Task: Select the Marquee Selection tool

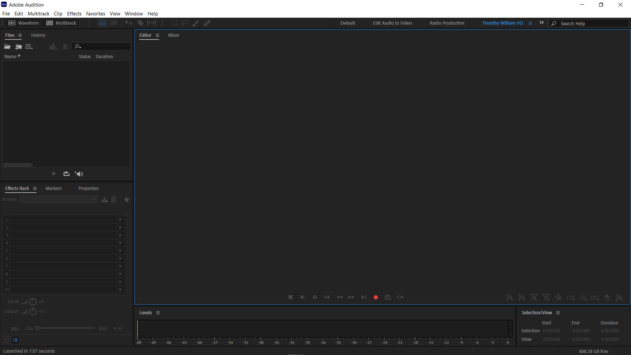Action: (174, 22)
